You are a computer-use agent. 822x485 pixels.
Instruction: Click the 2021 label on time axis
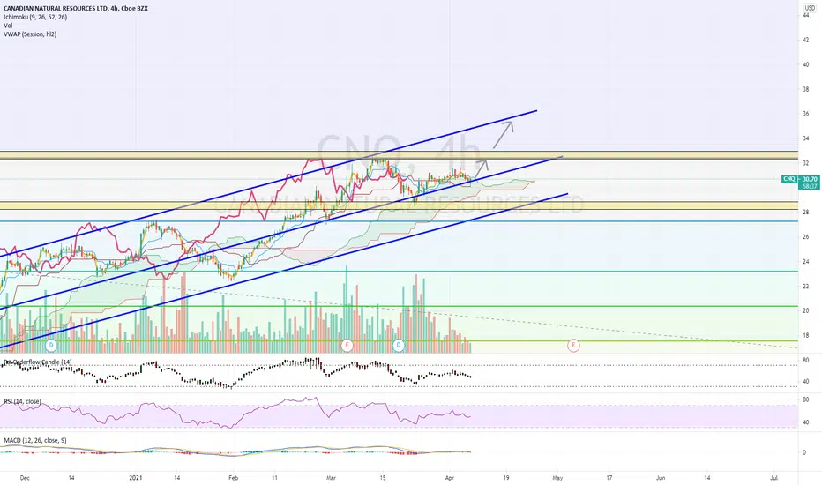tap(135, 478)
